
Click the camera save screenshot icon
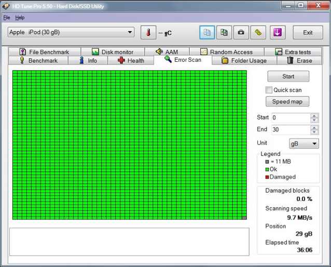click(x=241, y=32)
